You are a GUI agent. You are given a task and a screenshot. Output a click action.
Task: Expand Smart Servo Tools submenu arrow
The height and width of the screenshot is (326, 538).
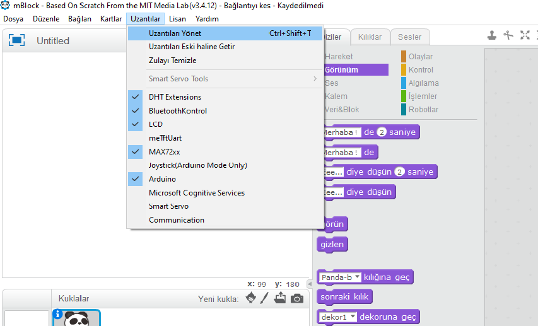click(x=315, y=79)
